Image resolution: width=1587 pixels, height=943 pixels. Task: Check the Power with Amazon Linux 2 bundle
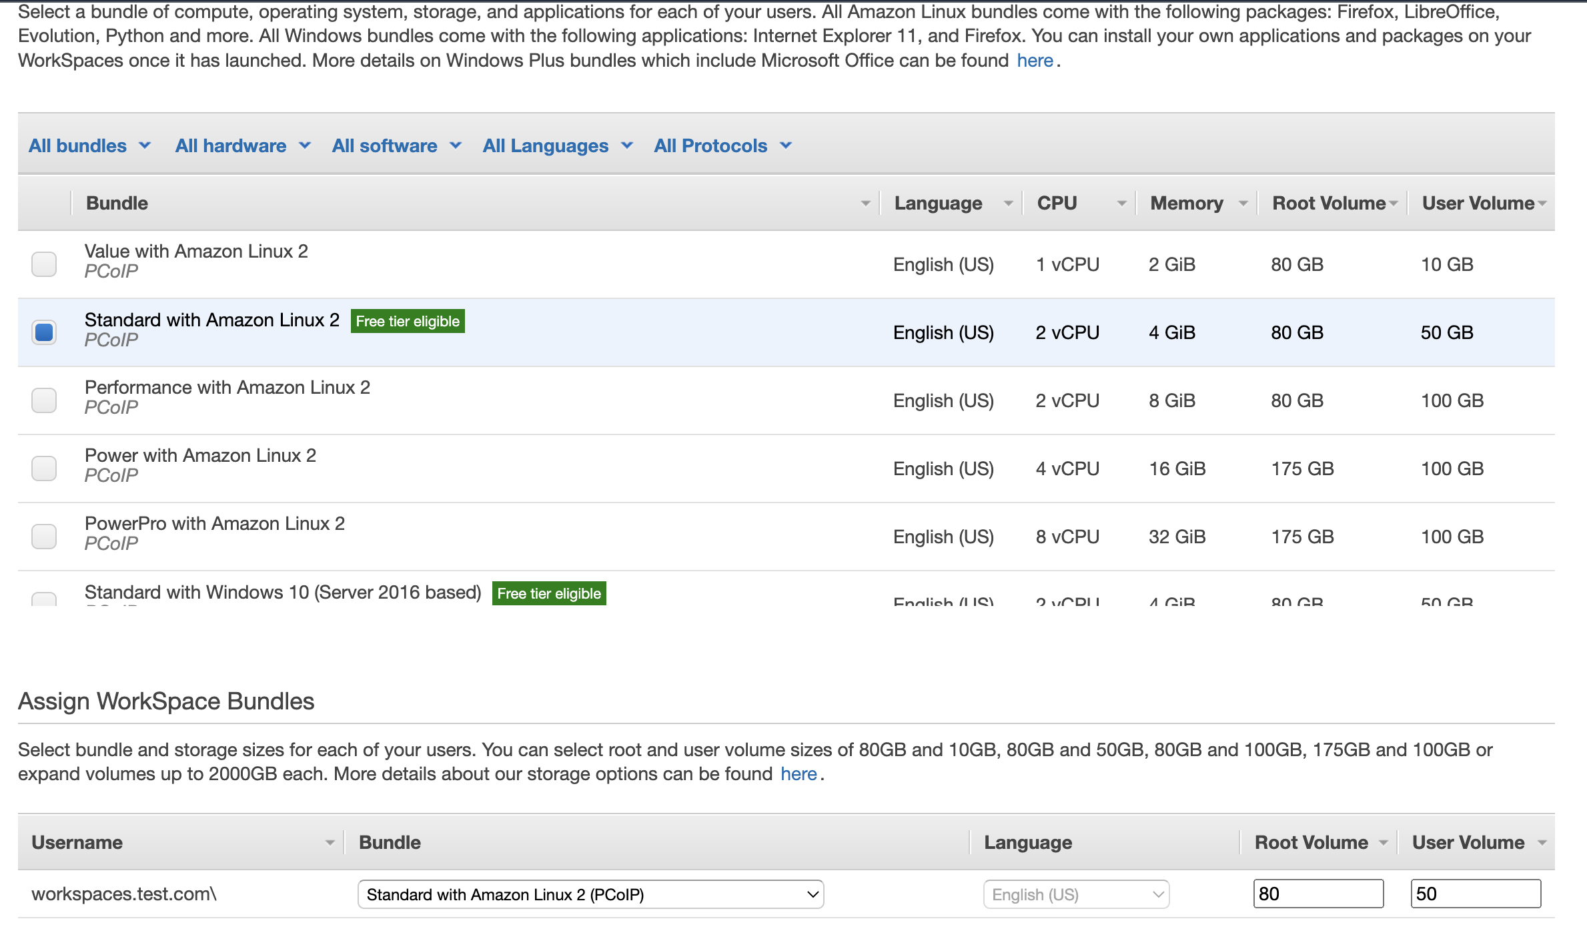click(44, 468)
